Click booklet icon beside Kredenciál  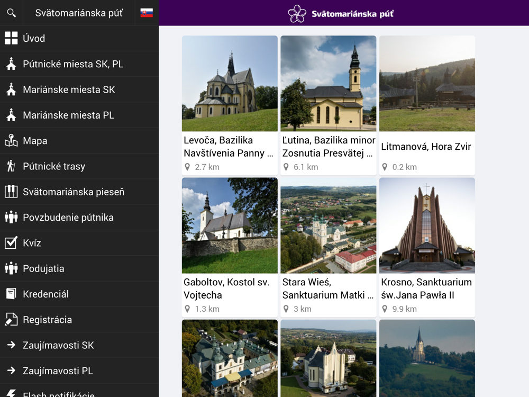coord(11,294)
